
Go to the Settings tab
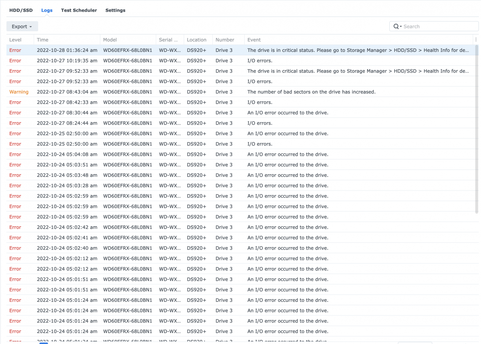point(115,10)
